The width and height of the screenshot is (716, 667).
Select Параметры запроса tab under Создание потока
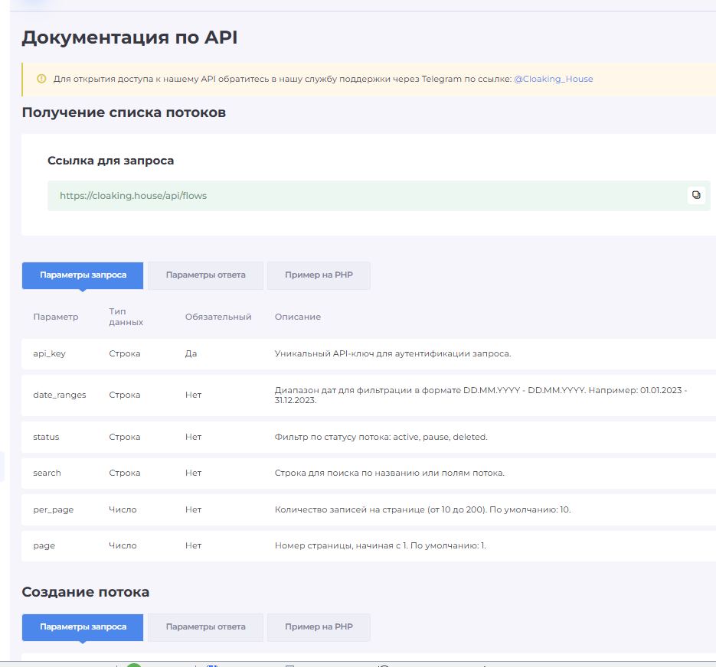click(83, 627)
